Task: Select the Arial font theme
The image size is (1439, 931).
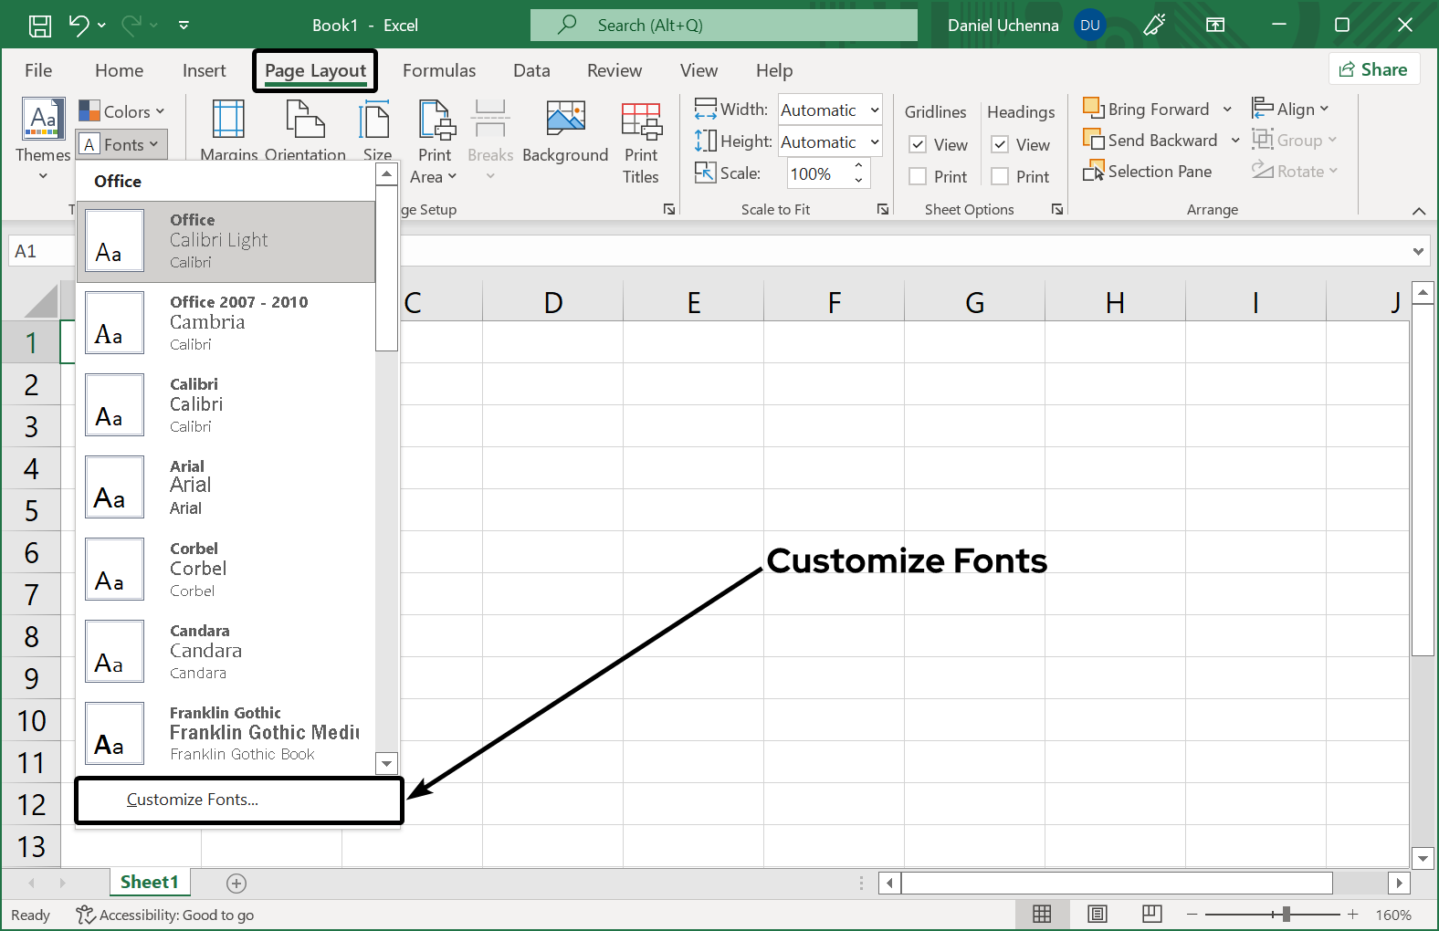Action: tap(226, 487)
